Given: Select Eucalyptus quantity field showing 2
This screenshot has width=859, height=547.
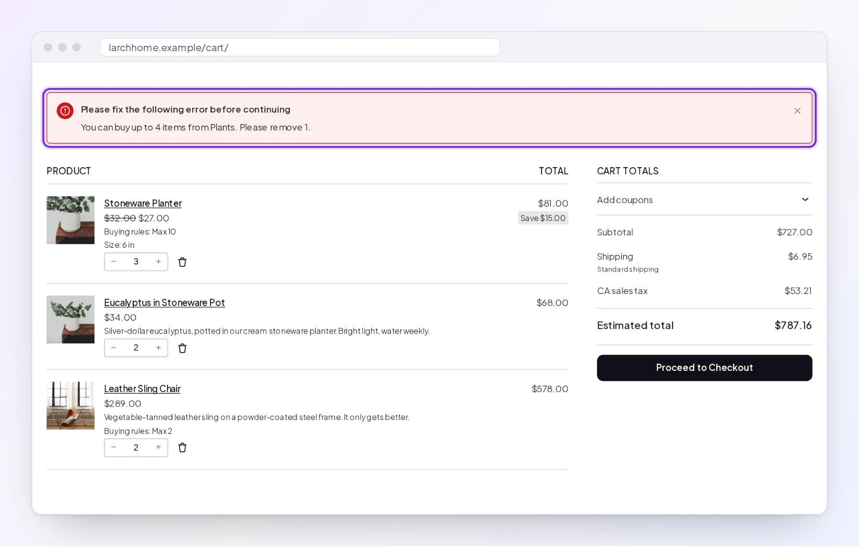Looking at the screenshot, I should pos(136,348).
